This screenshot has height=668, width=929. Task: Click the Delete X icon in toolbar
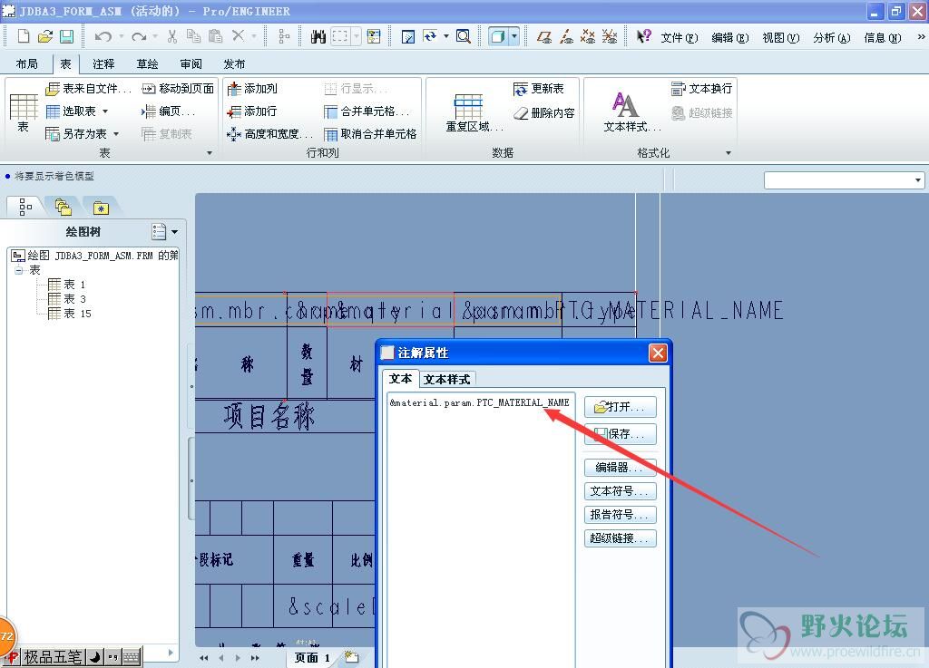239,36
